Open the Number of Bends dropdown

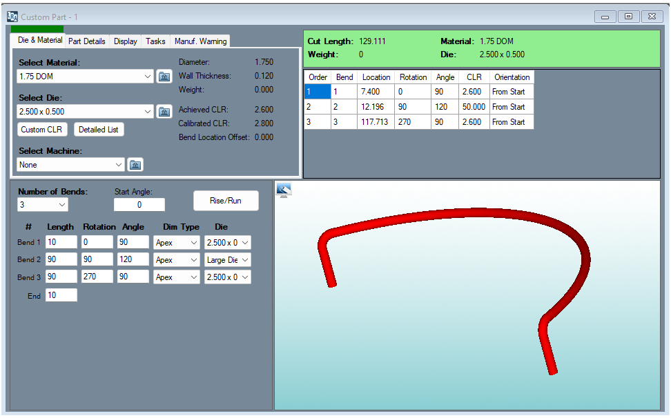coord(62,205)
